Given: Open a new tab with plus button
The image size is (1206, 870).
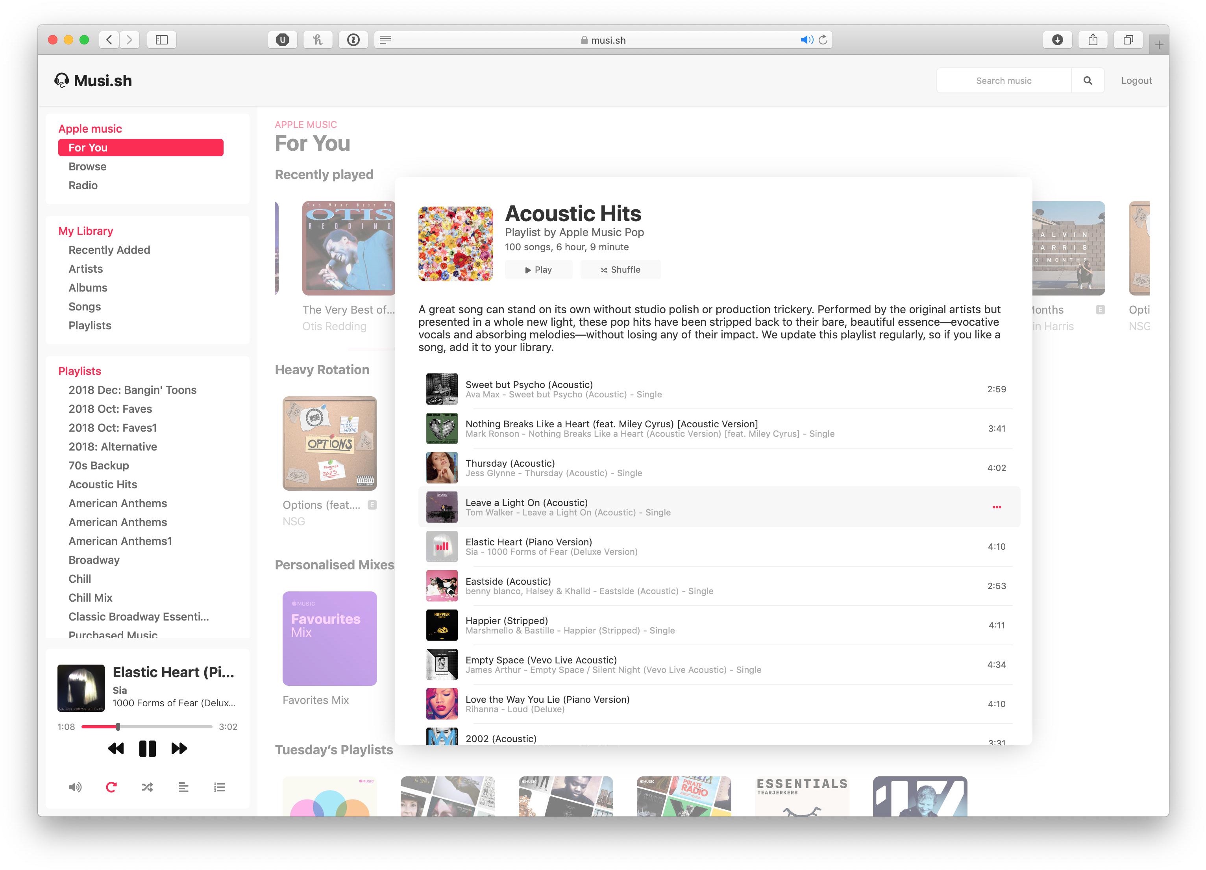Looking at the screenshot, I should (x=1159, y=44).
